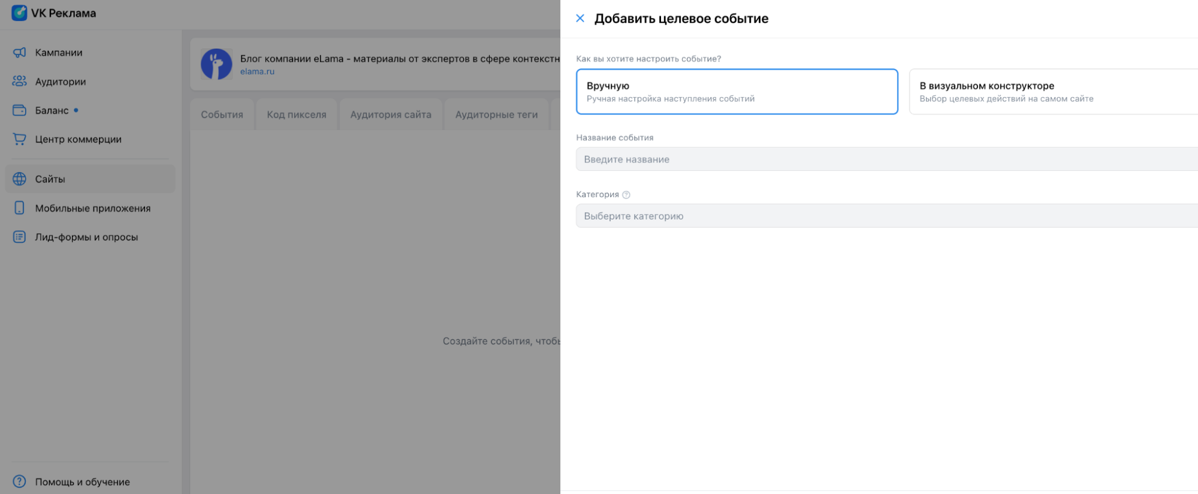Click the Помощь и обучение question icon
Screen dimensions: 1198x494
(x=19, y=481)
